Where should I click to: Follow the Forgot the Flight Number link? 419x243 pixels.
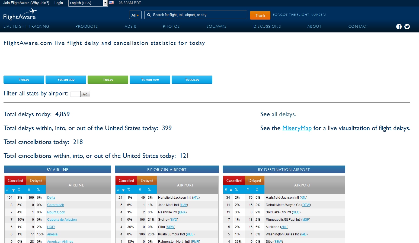[299, 15]
